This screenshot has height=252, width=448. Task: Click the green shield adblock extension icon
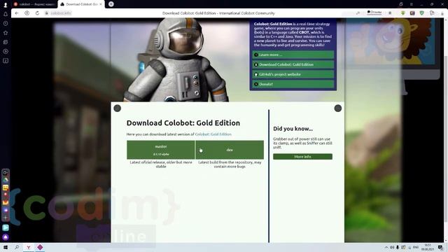pyautogui.click(x=421, y=13)
